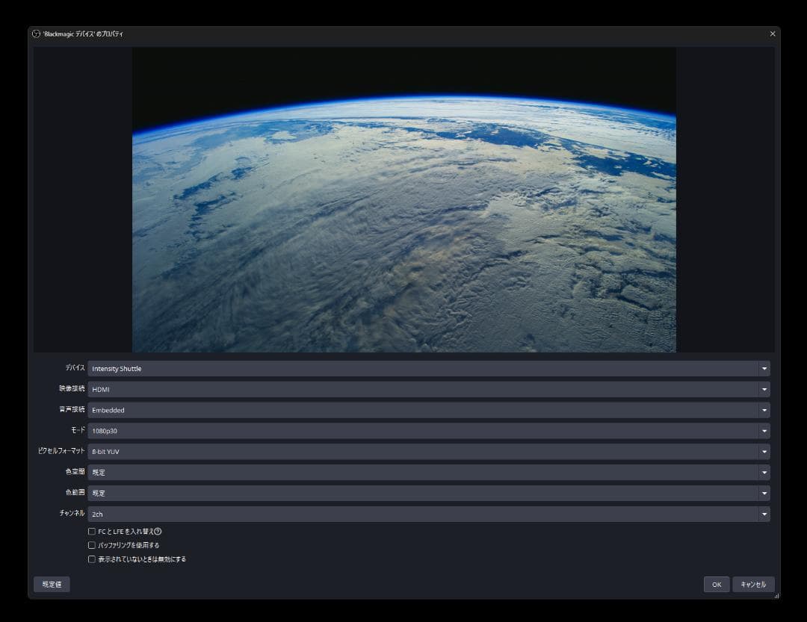Click the キャンセル button
This screenshot has height=622, width=807.
coord(753,585)
